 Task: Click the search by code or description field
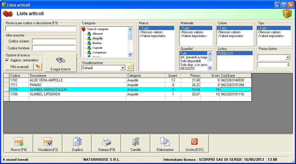[x=40, y=29]
